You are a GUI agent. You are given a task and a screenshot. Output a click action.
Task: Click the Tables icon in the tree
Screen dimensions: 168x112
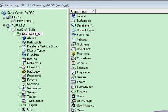point(24,97)
